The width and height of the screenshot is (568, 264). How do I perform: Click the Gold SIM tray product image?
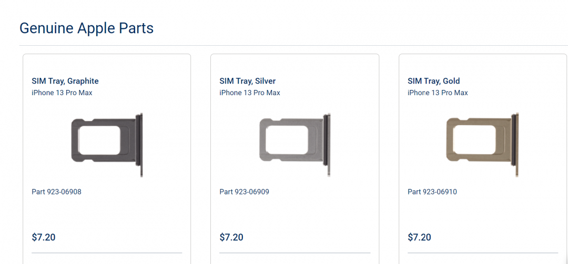(x=483, y=145)
